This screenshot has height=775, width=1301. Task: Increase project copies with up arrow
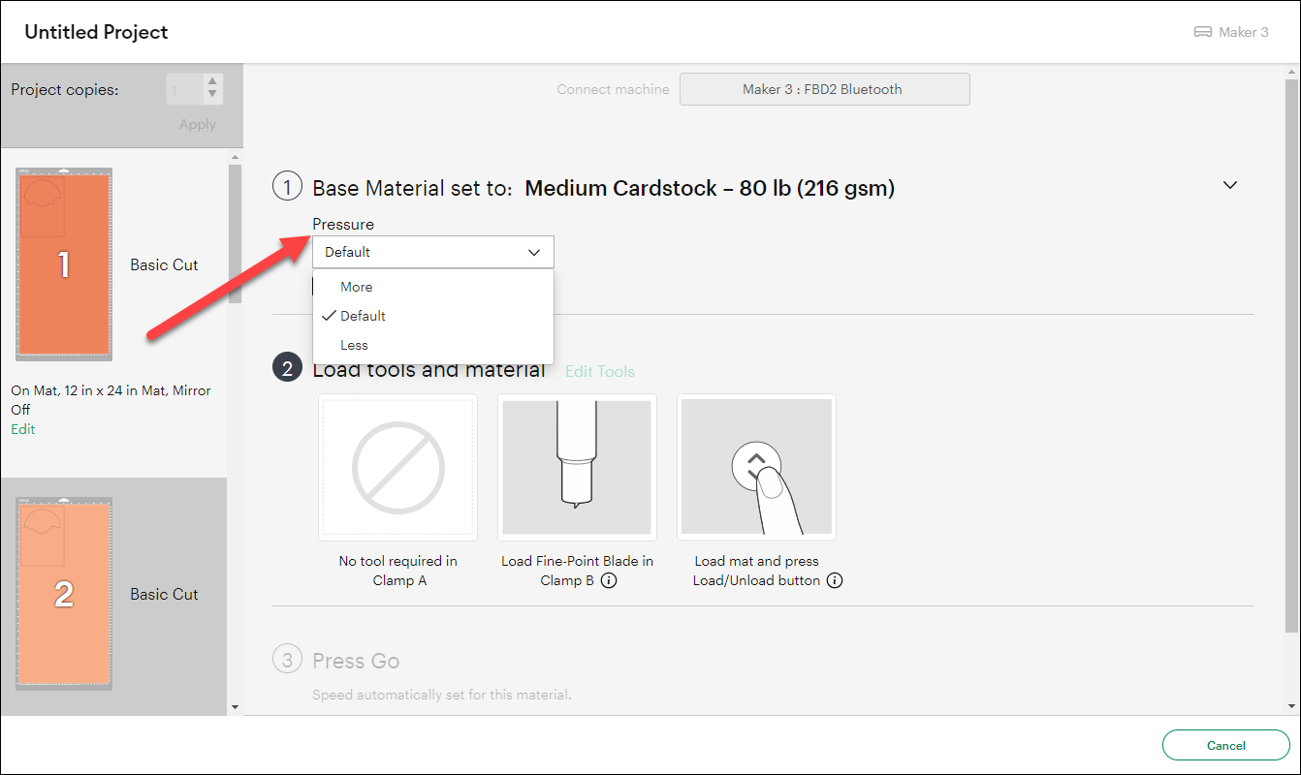(212, 82)
